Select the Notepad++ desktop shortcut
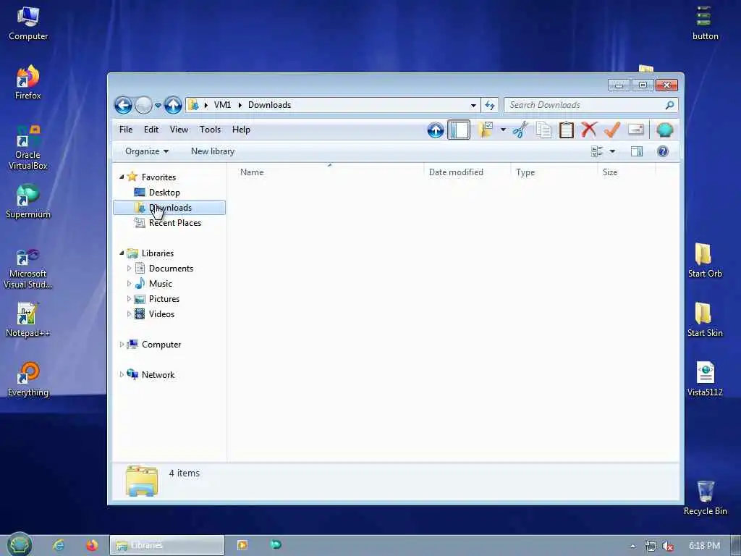The width and height of the screenshot is (741, 556). [x=27, y=320]
